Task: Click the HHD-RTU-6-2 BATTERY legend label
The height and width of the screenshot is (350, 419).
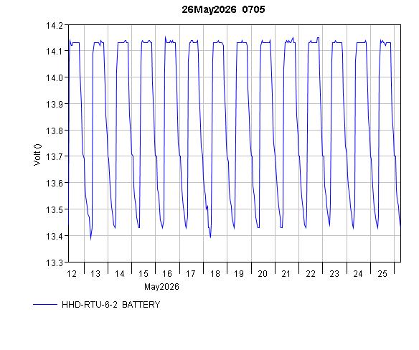Action: (111, 305)
